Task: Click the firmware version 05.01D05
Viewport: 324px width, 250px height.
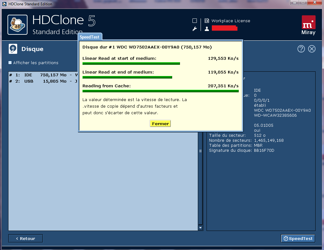Action: (x=264, y=125)
